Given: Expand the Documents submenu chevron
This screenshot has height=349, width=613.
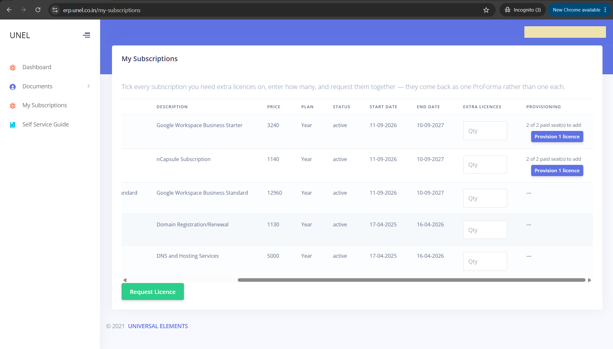Looking at the screenshot, I should click(89, 86).
